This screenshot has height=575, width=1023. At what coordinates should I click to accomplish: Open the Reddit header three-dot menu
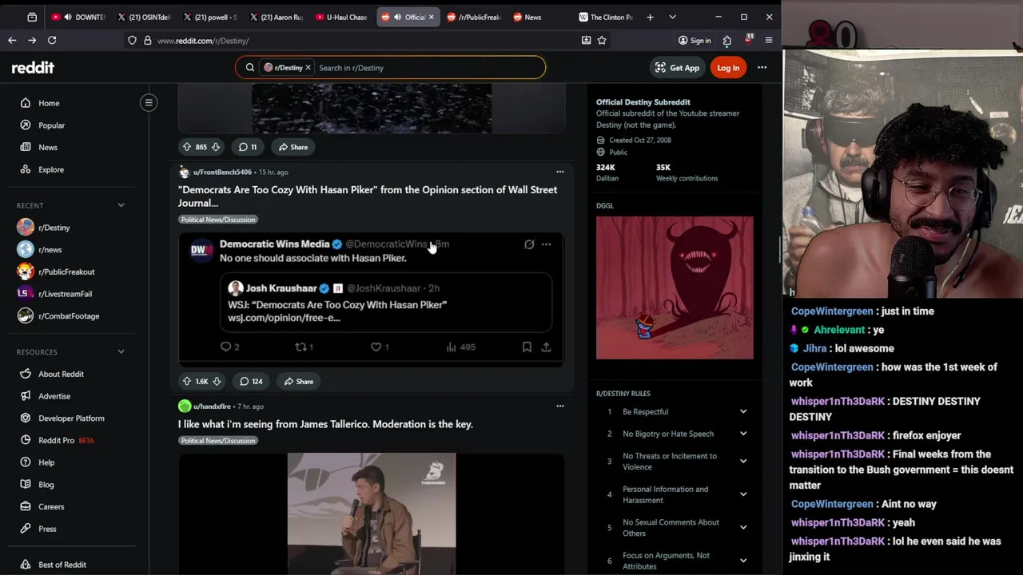pyautogui.click(x=762, y=68)
